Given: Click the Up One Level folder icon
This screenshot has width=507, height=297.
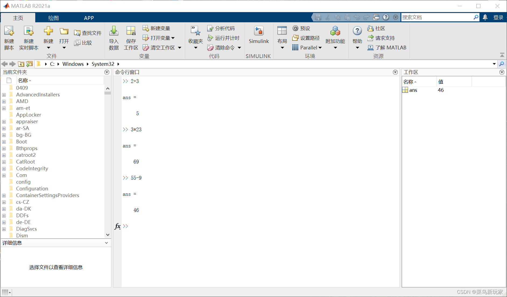Looking at the screenshot, I should click(21, 64).
